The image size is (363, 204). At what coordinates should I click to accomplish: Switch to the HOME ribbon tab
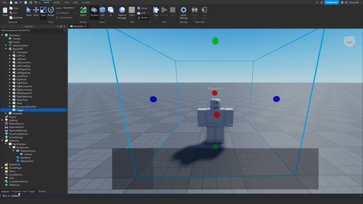pos(47,2)
